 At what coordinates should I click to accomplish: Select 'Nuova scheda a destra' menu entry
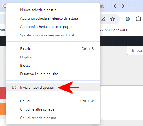tap(53, 10)
